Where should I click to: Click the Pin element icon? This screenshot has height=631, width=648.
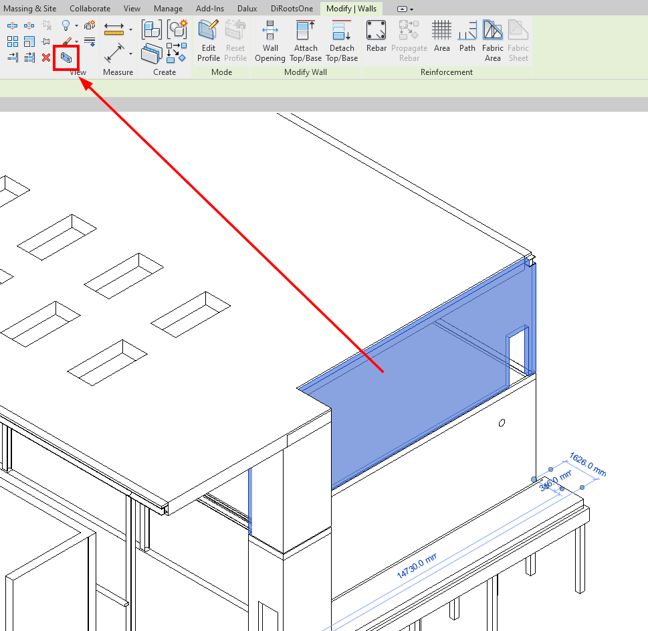click(x=46, y=42)
